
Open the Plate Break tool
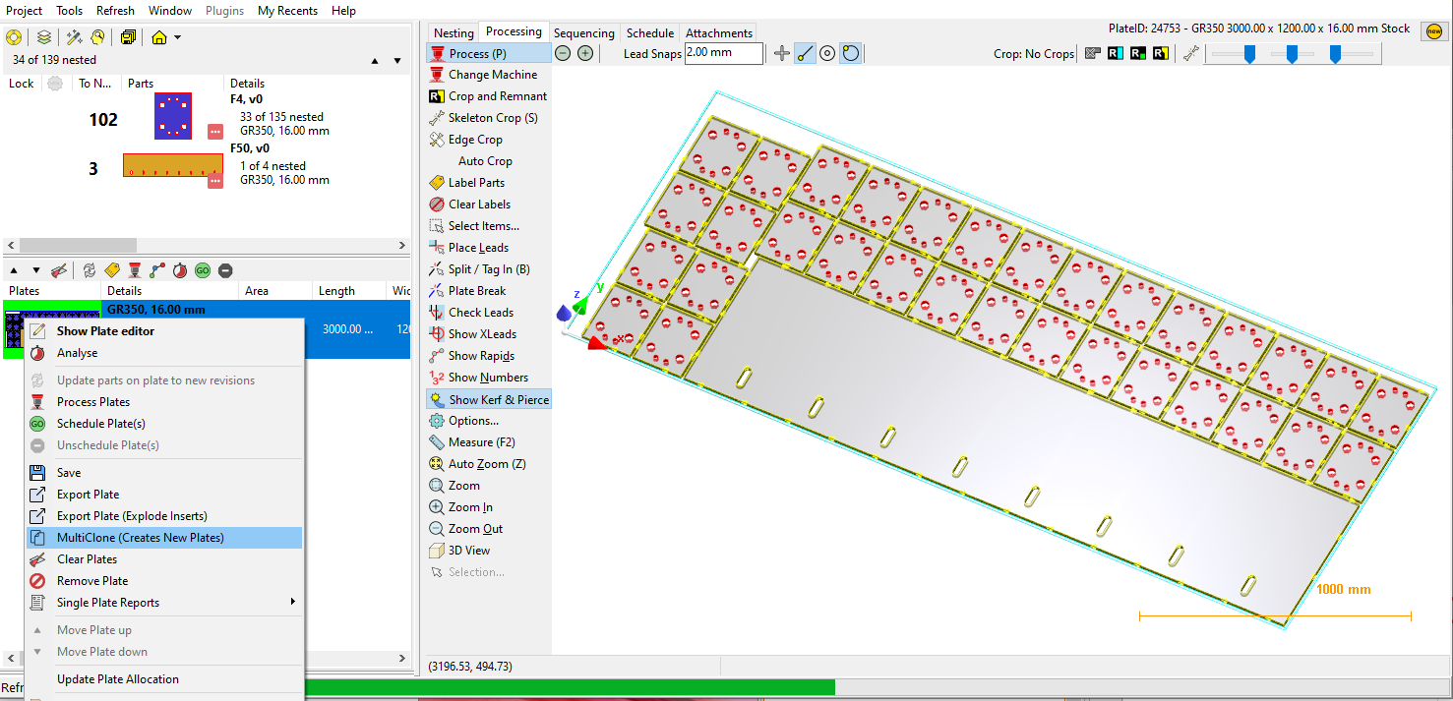pos(481,290)
